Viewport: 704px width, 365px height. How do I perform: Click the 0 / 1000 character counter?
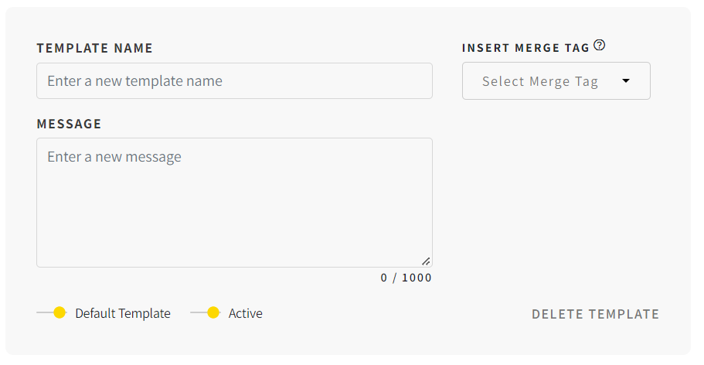pos(406,278)
